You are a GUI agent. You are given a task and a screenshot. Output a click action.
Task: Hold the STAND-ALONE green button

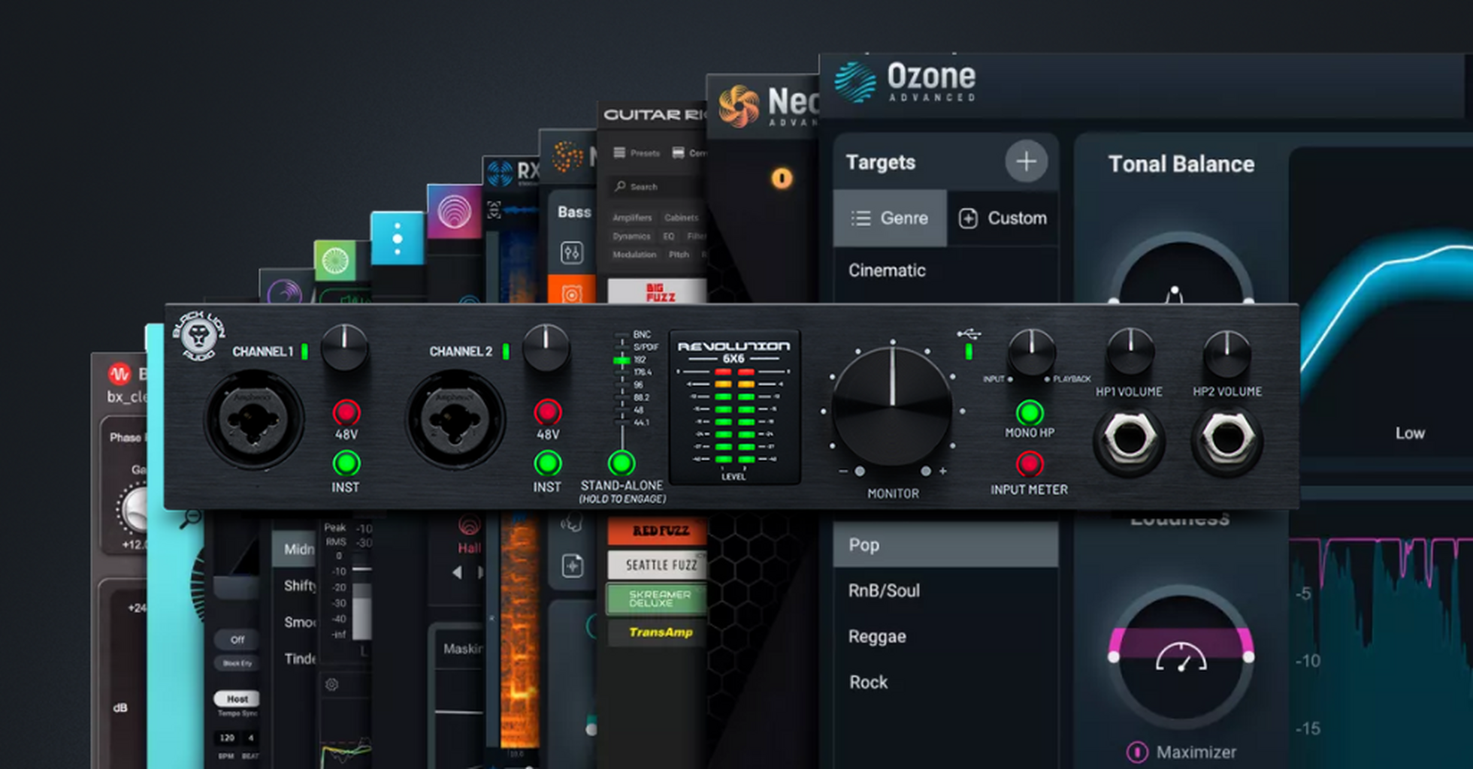click(x=622, y=463)
